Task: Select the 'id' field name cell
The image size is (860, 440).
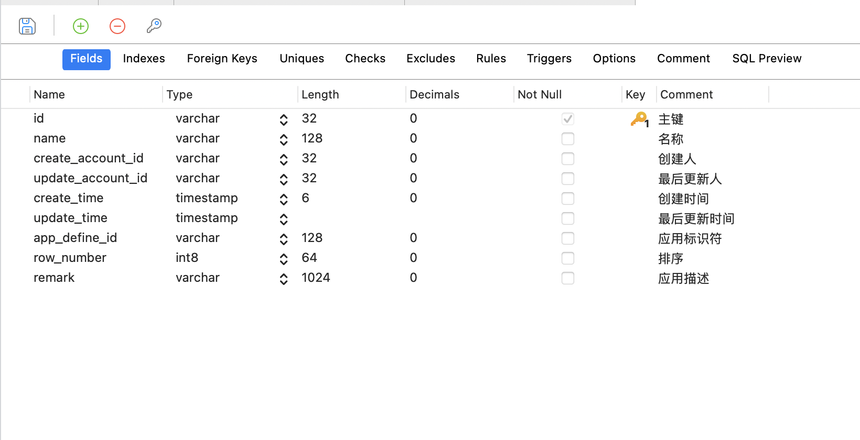Action: pyautogui.click(x=39, y=119)
